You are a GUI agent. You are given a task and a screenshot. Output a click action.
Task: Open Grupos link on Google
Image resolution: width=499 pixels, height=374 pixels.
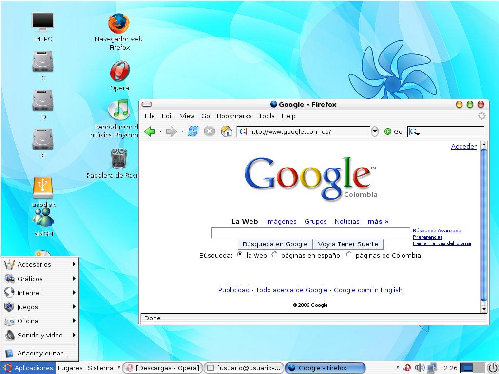(315, 222)
